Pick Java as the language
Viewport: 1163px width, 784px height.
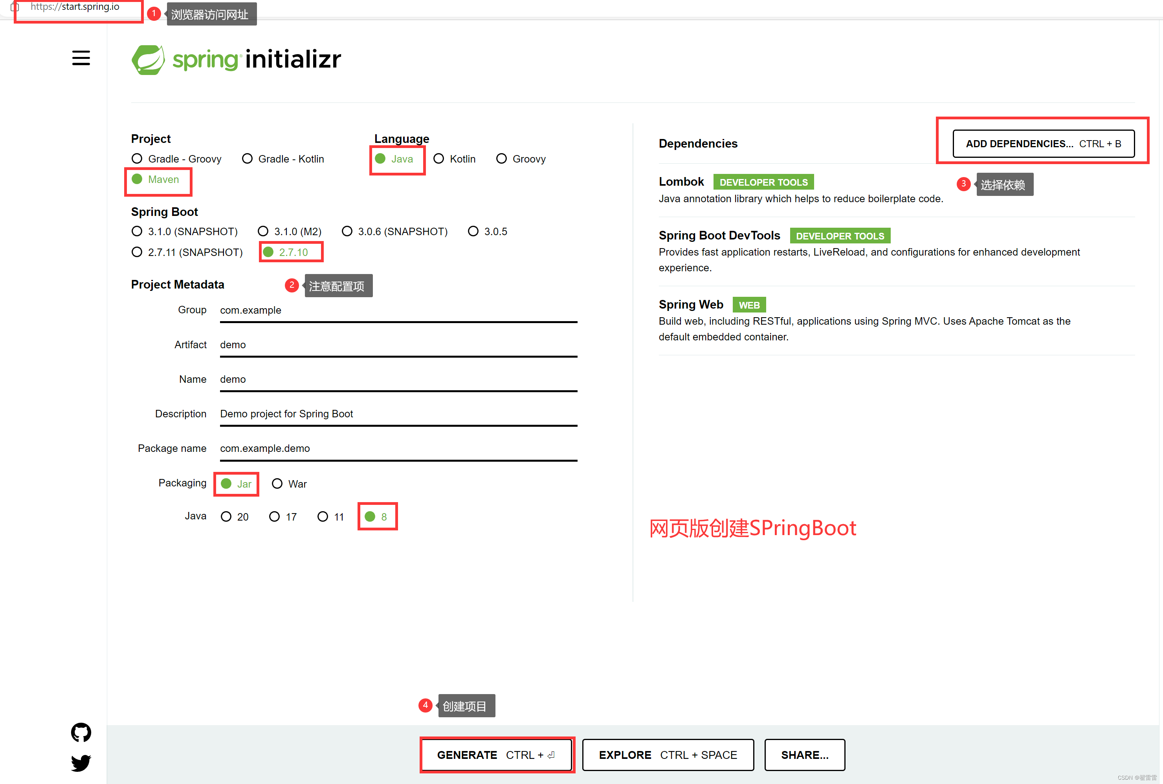(394, 159)
